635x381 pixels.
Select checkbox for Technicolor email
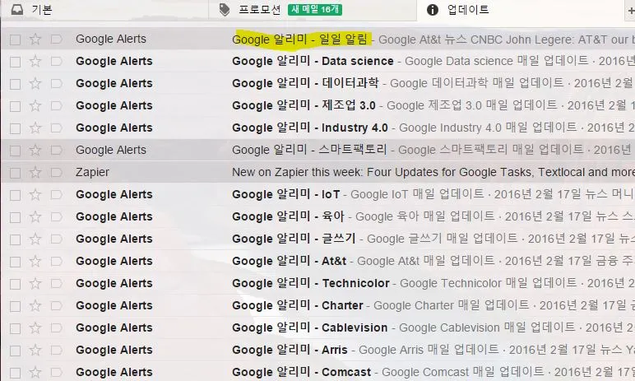16,284
